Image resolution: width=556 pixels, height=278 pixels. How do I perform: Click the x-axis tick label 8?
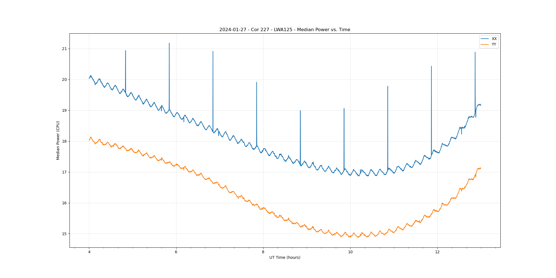(263, 252)
